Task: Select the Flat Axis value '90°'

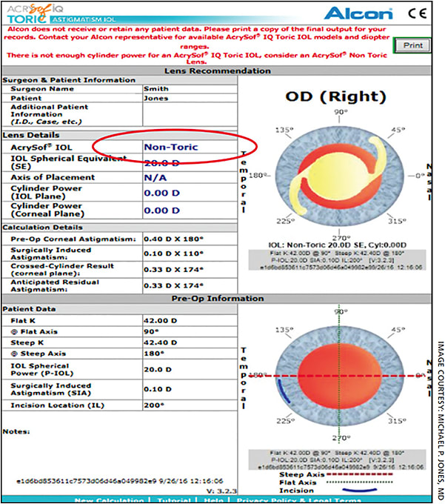Action: coord(152,332)
